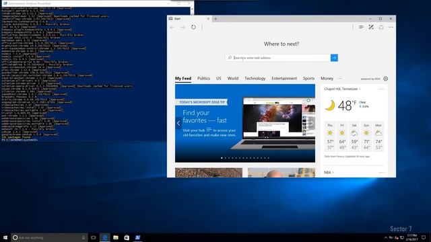Open the World news tab

pyautogui.click(x=233, y=79)
